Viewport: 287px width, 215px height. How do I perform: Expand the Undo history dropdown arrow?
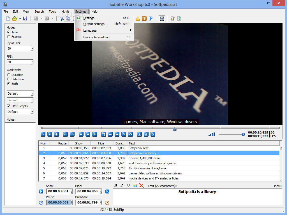[41, 18]
